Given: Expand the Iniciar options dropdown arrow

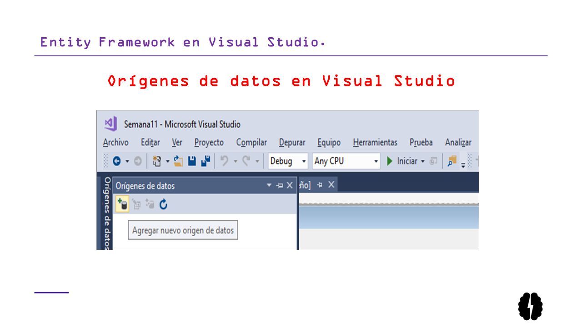Looking at the screenshot, I should pos(422,161).
